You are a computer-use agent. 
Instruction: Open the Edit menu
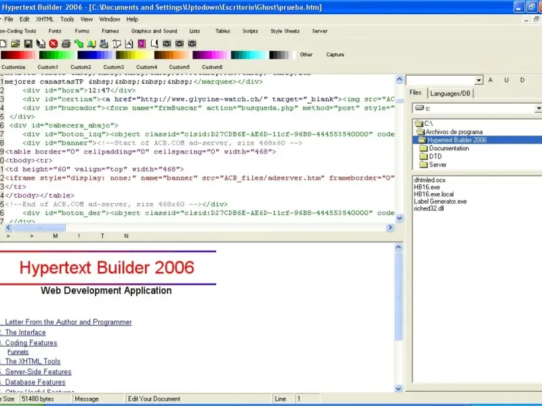24,20
